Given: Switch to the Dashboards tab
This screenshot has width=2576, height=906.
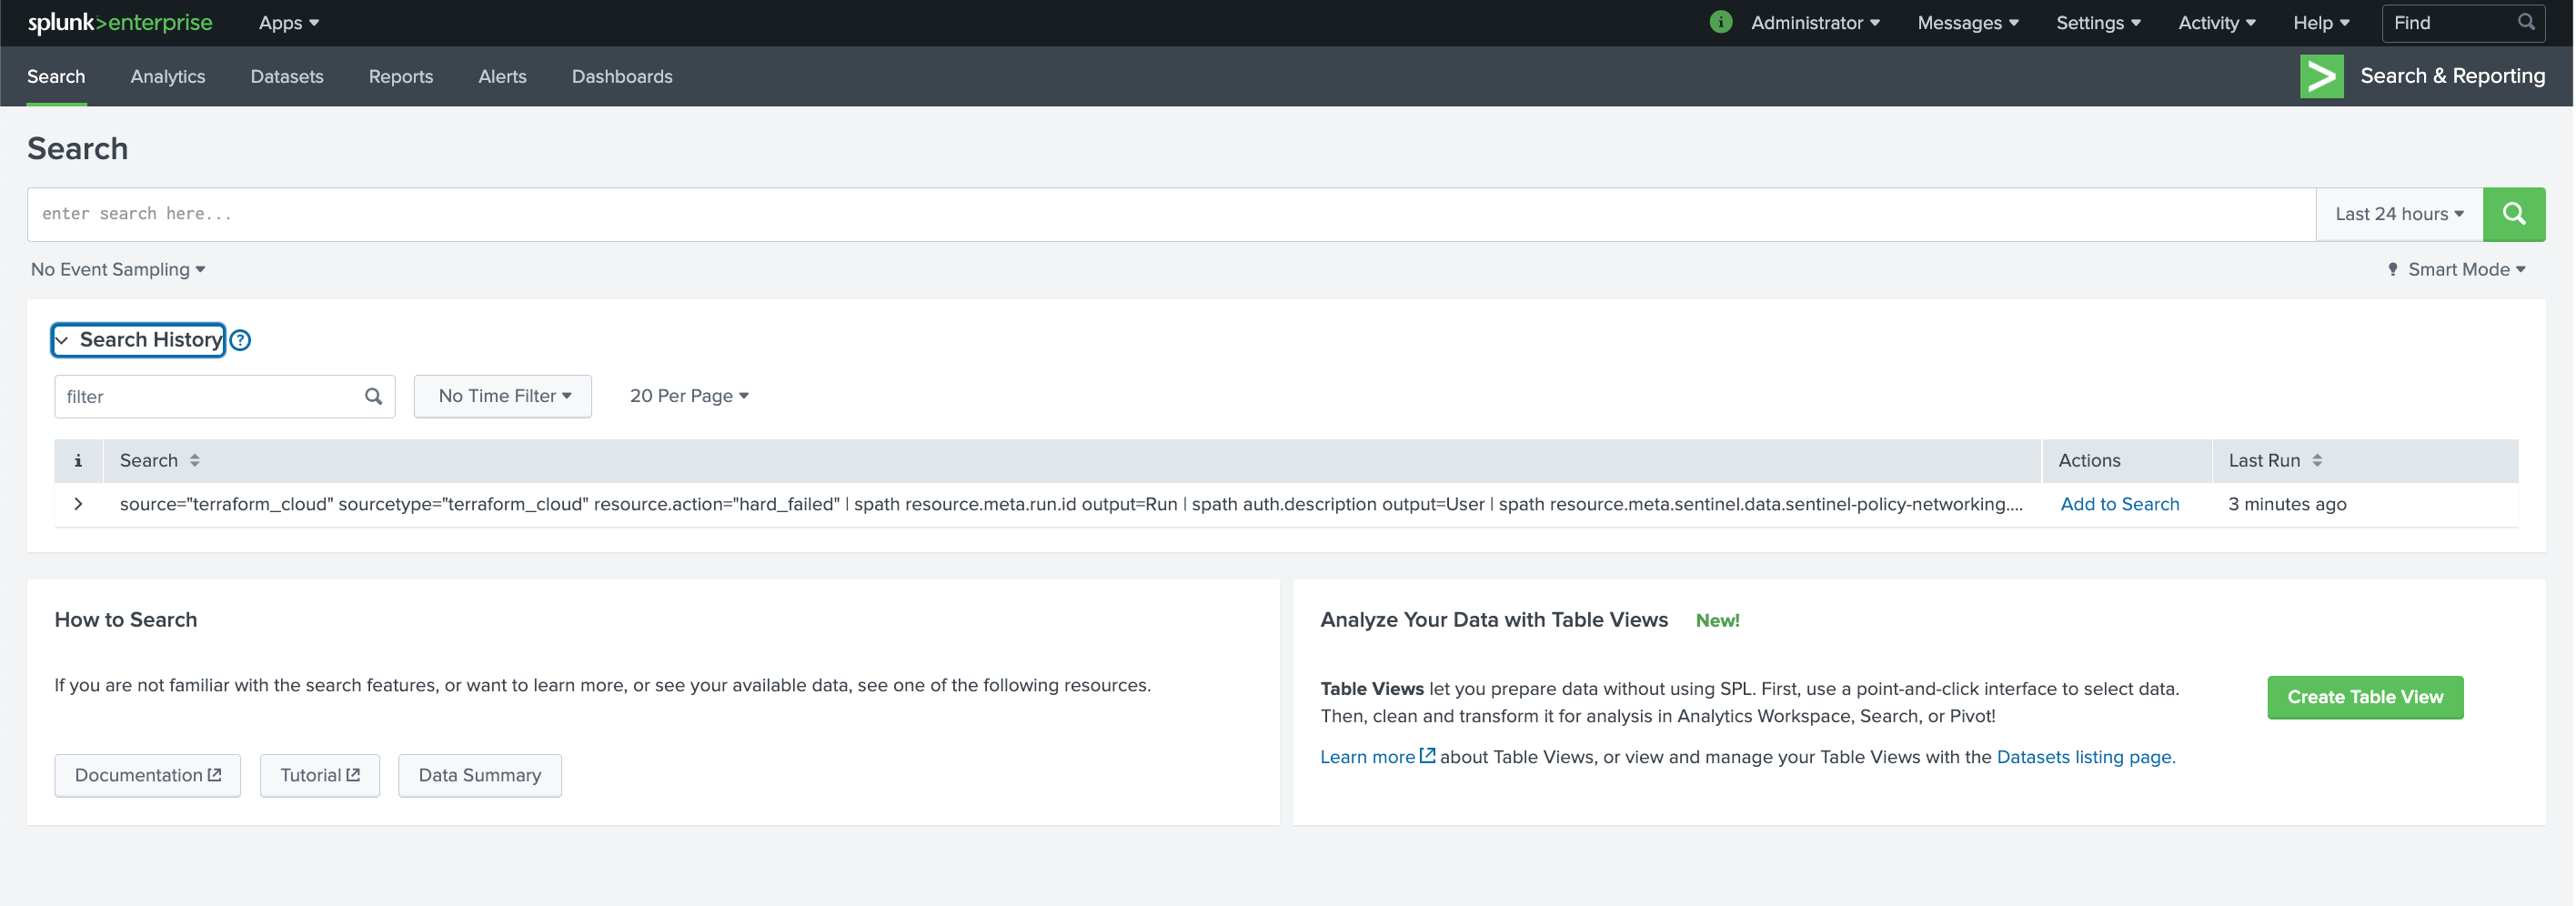Looking at the screenshot, I should (x=621, y=77).
